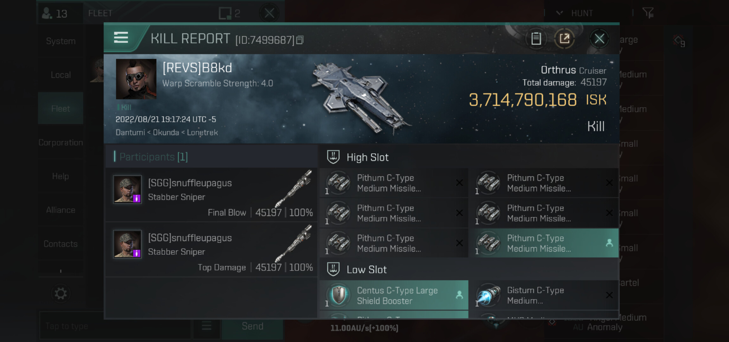The image size is (729, 342).
Task: Select Centus C-Type Large Shield Booster
Action: point(394,295)
